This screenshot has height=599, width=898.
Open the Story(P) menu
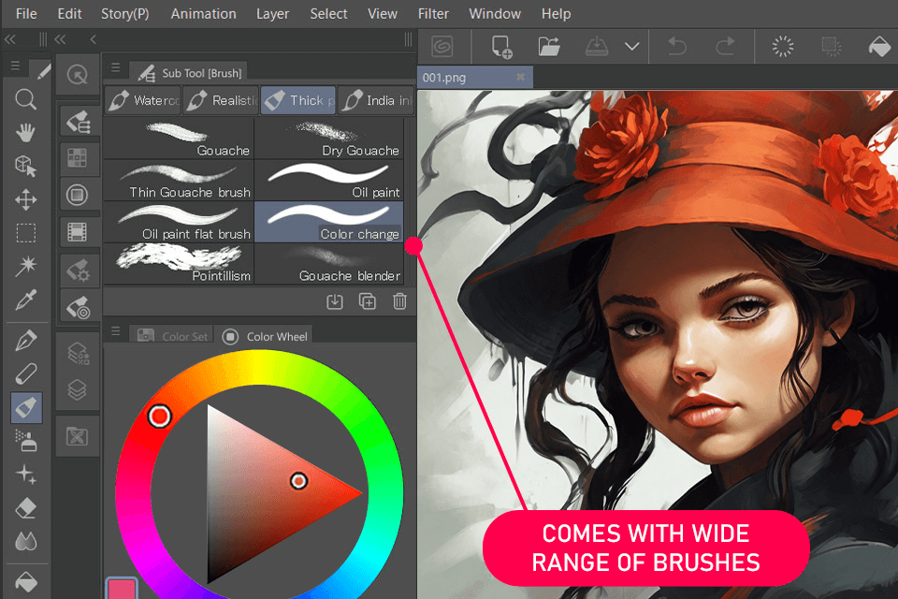coord(124,14)
